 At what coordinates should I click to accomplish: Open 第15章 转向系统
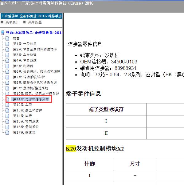(26, 121)
